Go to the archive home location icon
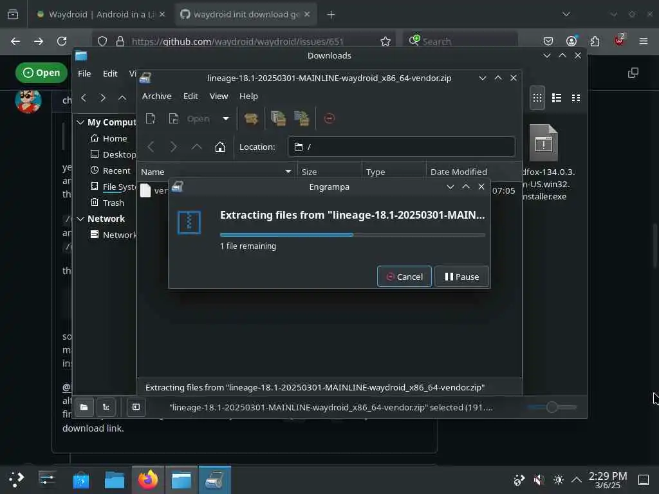 pyautogui.click(x=220, y=147)
